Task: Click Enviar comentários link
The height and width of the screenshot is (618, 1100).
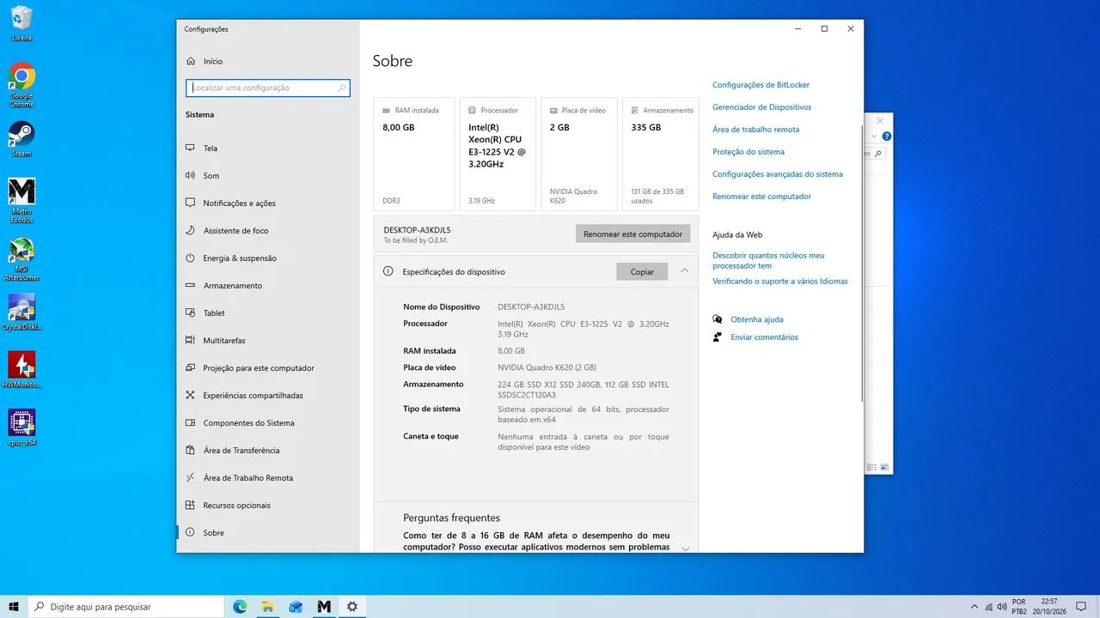Action: click(x=765, y=337)
